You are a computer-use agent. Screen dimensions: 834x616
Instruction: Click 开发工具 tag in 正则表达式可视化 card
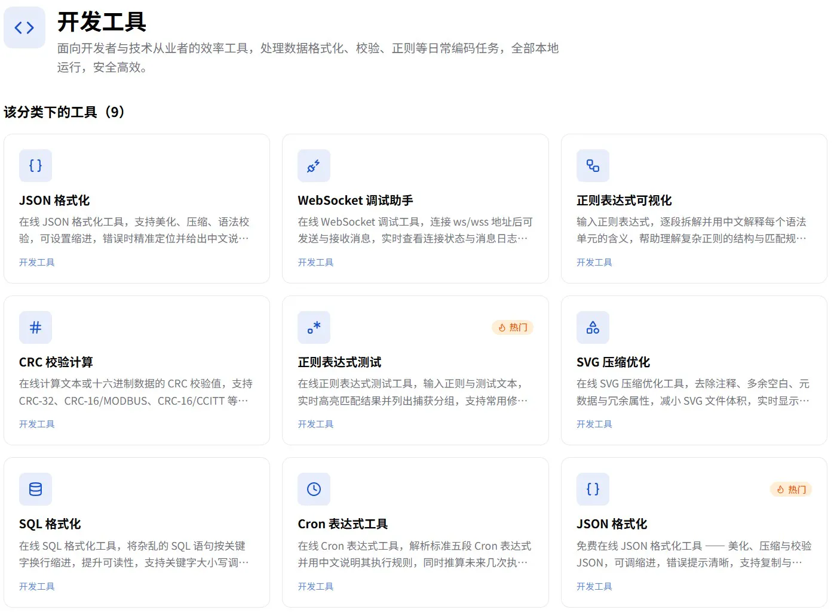click(x=594, y=262)
